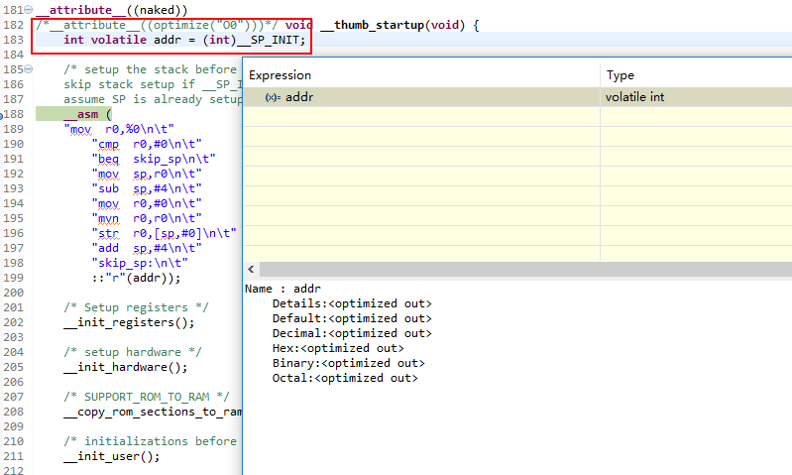Click the __attribute__((naked)) text on line 181

point(112,10)
